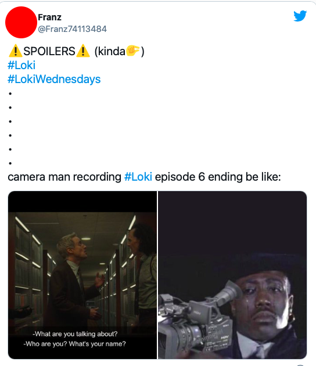The height and width of the screenshot is (366, 316).
Task: Visit the @Franz74113484 handle link
Action: [x=72, y=29]
